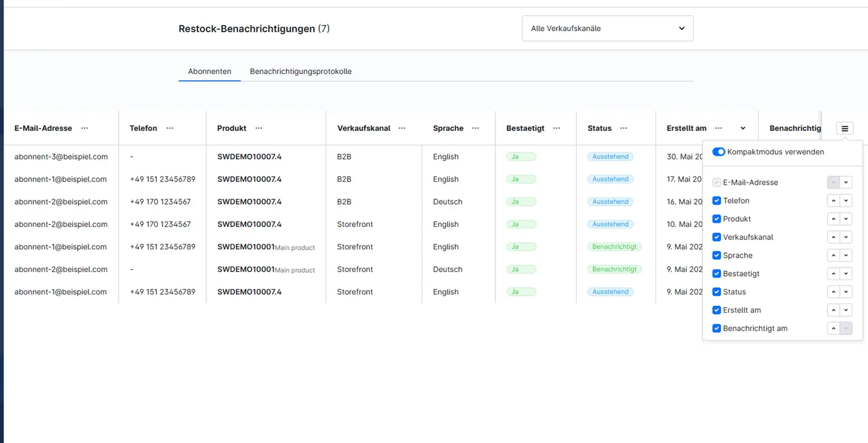Sort by Sprache column header
The image size is (868, 443).
(448, 128)
